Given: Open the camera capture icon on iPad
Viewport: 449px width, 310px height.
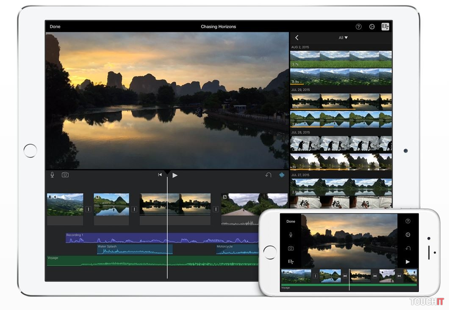Looking at the screenshot, I should pos(65,175).
